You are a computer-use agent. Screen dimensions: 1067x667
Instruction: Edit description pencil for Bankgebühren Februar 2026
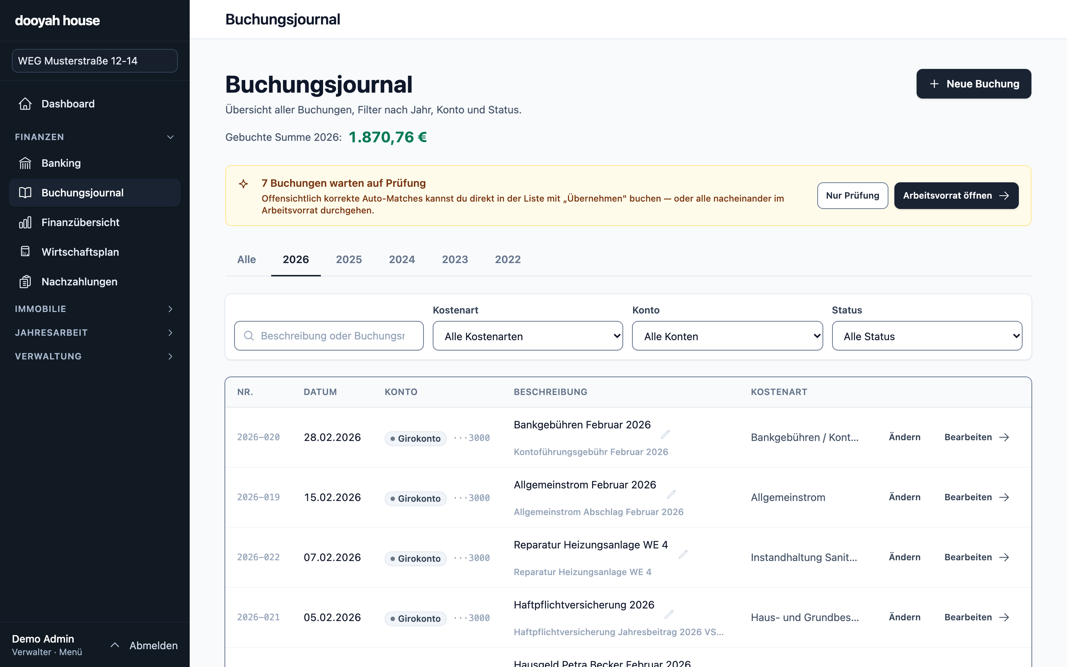tap(665, 435)
